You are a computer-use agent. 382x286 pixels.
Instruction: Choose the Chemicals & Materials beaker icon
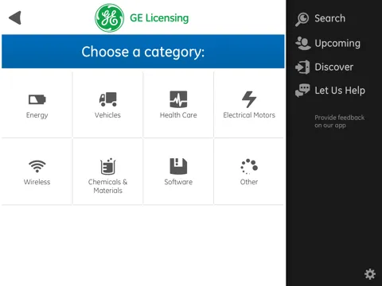107,166
